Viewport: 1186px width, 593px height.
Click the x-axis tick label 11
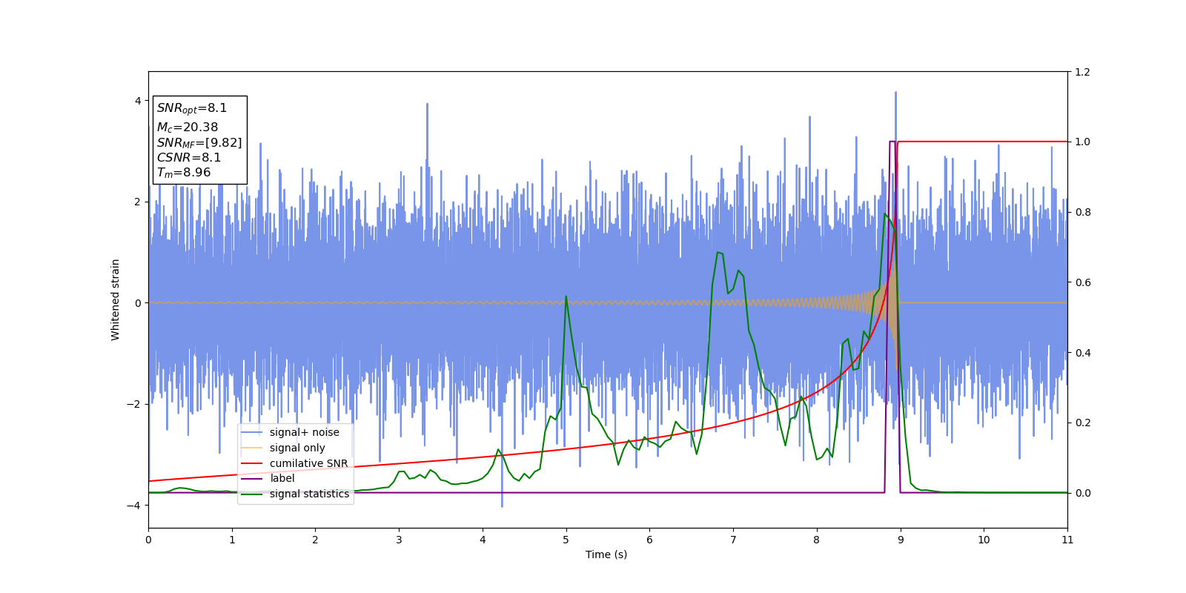[x=1067, y=540]
